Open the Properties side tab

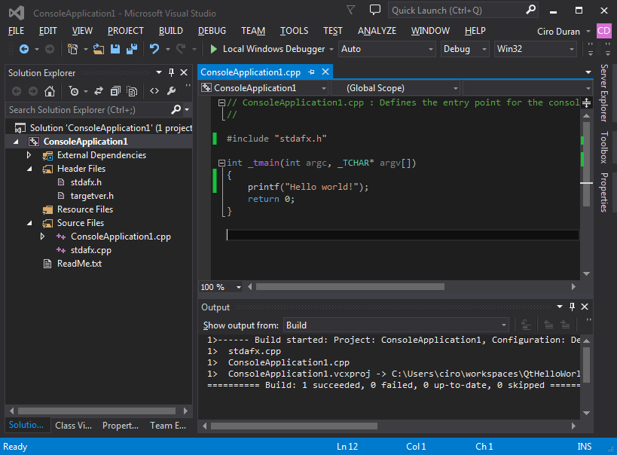click(x=604, y=192)
